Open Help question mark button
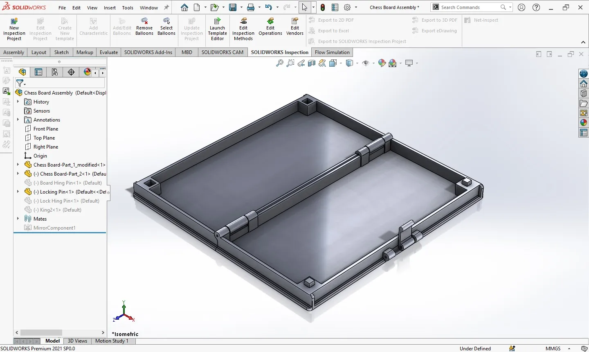Viewport: 589px width, 352px height. [536, 7]
